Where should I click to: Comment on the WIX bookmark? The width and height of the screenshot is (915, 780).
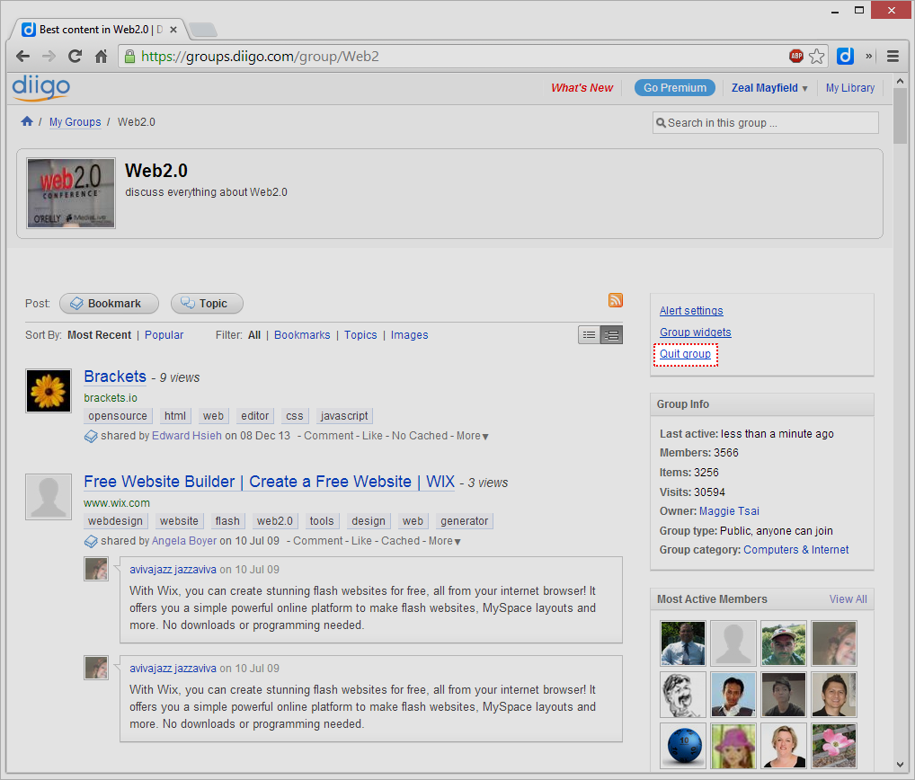(318, 541)
